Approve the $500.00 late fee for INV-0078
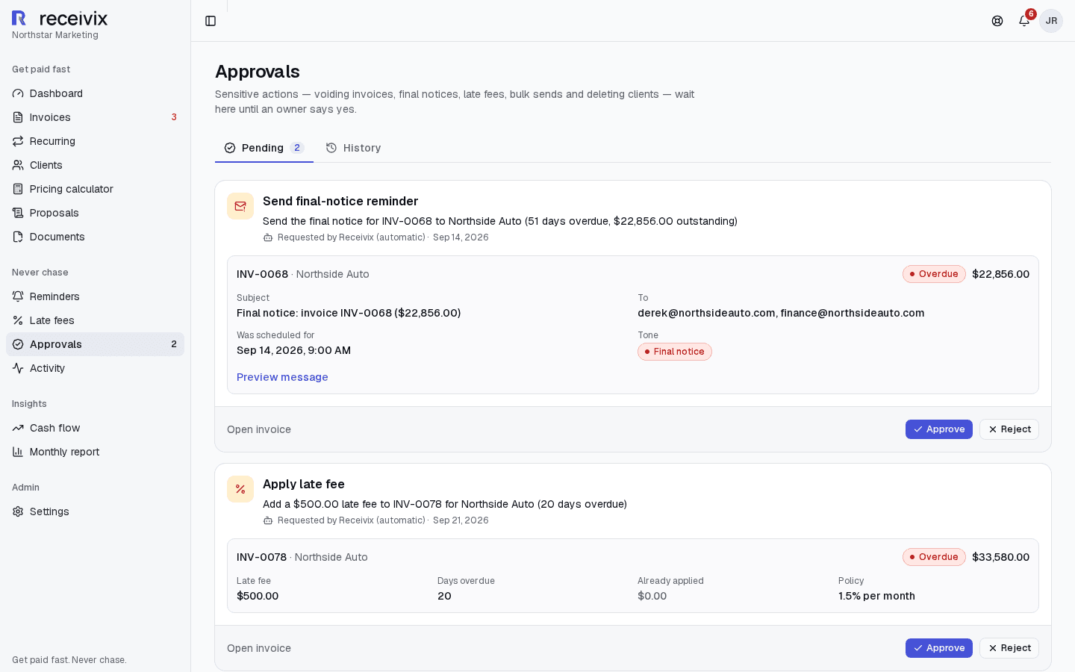The image size is (1075, 672). coord(939,648)
